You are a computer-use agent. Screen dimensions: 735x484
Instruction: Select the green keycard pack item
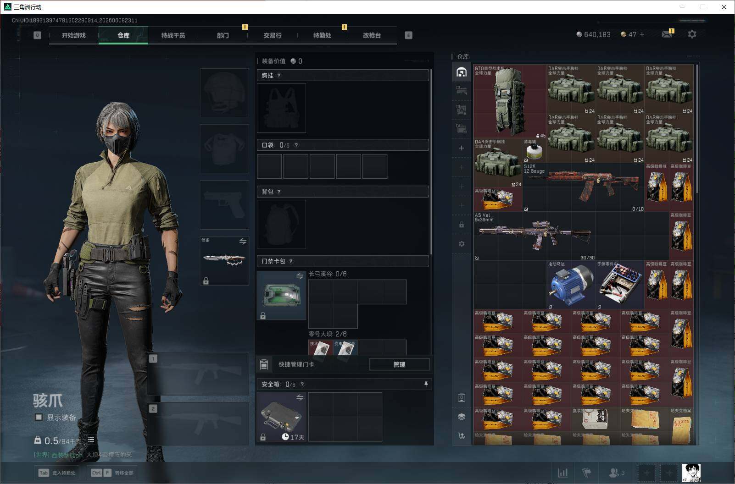(281, 295)
